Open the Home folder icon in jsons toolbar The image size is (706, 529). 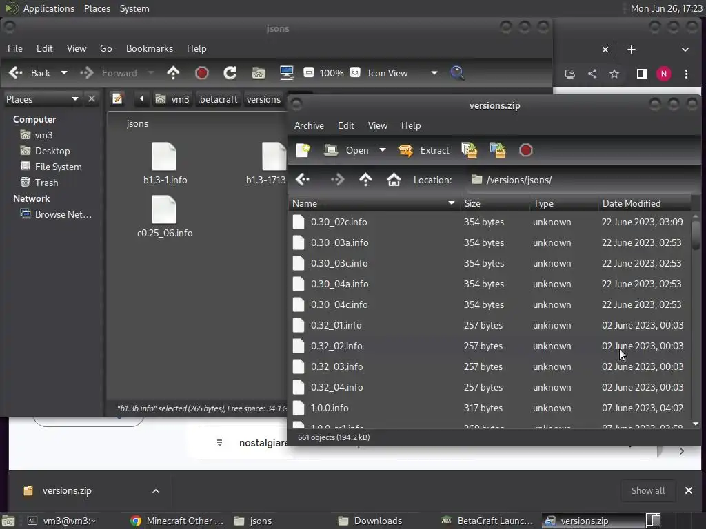259,73
